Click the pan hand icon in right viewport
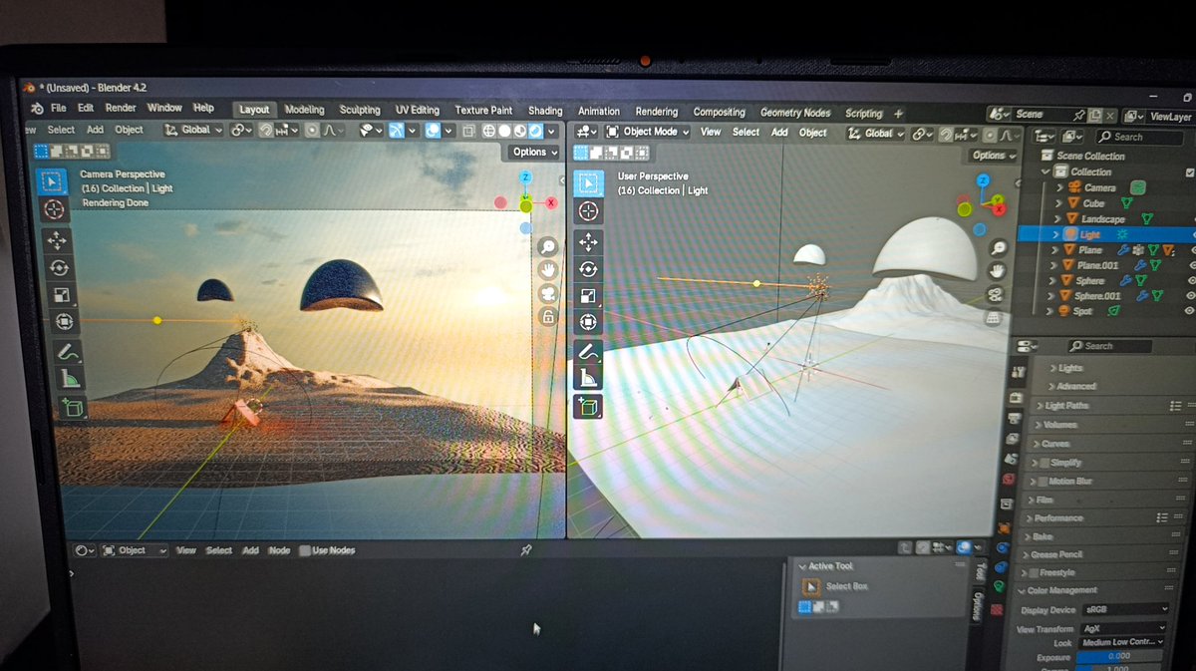1196x671 pixels. coord(998,270)
